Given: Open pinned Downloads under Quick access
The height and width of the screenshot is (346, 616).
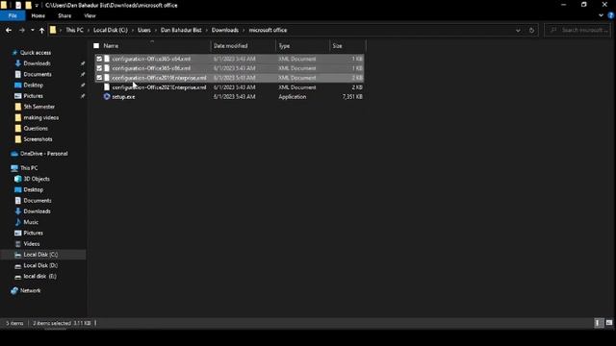Looking at the screenshot, I should click(x=37, y=63).
